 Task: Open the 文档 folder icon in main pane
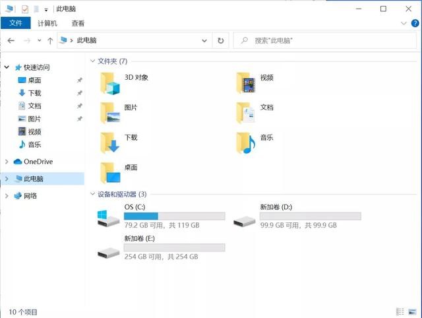coord(246,113)
